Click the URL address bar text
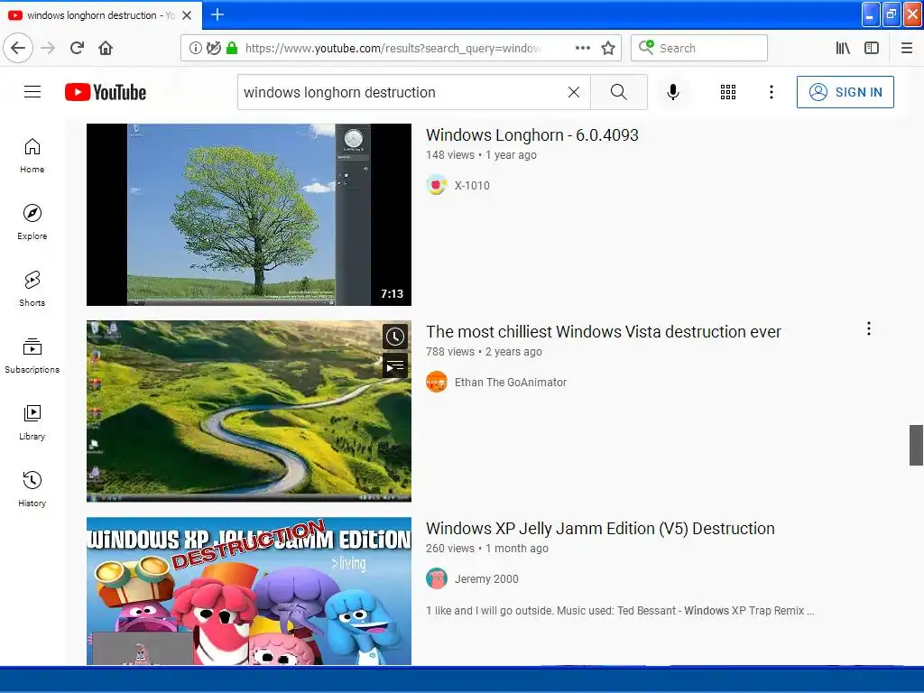The width and height of the screenshot is (924, 693). (x=393, y=48)
